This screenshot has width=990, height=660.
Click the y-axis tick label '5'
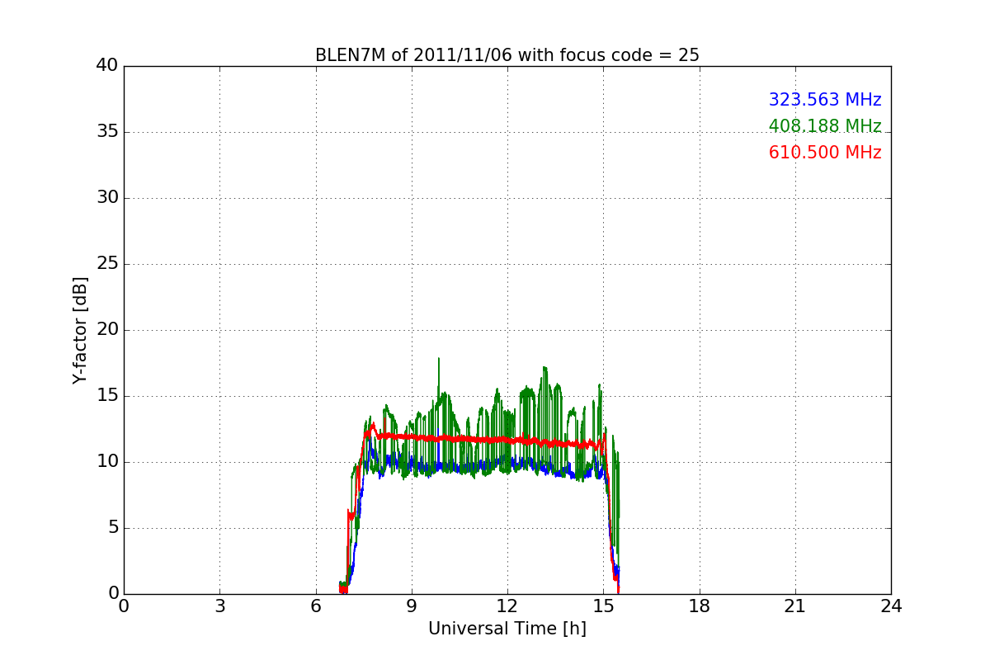click(x=113, y=528)
